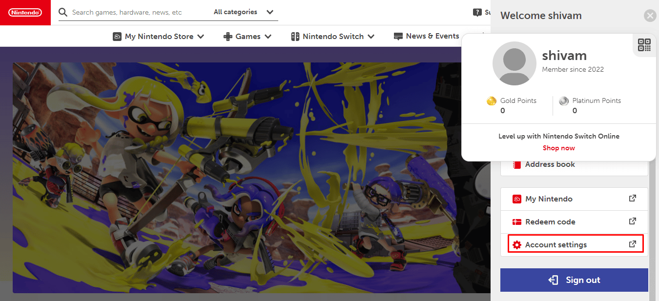Screen dimensions: 659x301
Task: Click the News & Events icon
Action: tap(398, 37)
